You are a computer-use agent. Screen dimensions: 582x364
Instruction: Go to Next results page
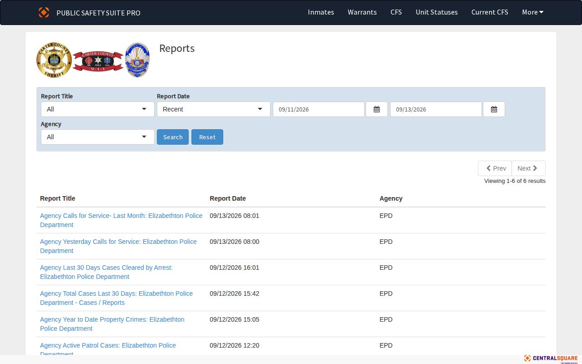(x=528, y=168)
